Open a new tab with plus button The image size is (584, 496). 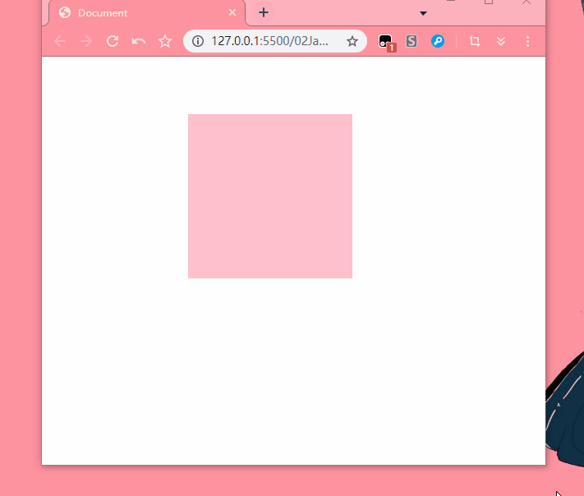point(264,12)
